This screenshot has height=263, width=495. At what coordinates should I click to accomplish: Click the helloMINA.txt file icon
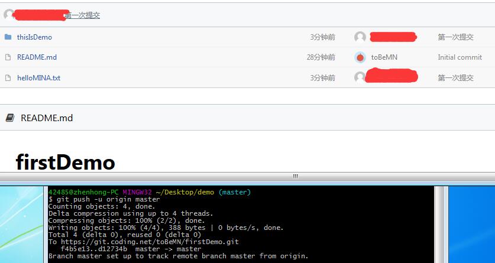pos(8,77)
